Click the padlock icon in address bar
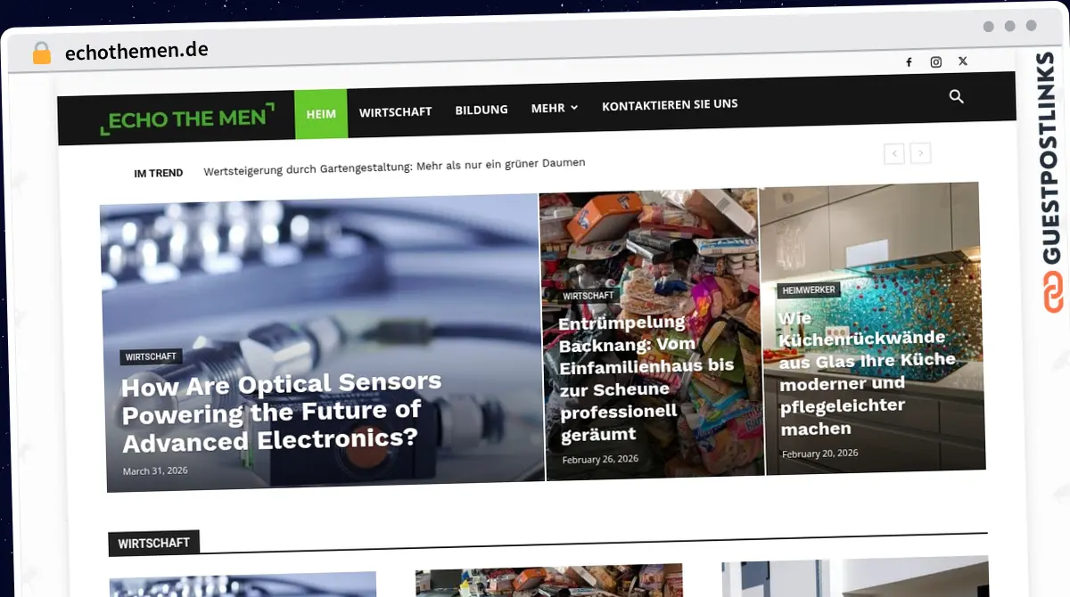This screenshot has height=597, width=1070. pyautogui.click(x=42, y=53)
